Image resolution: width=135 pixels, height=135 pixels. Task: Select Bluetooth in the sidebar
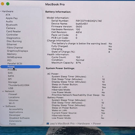pyautogui.click(x=12, y=25)
